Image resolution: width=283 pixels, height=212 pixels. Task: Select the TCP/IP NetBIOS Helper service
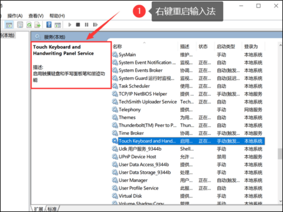(x=188, y=94)
